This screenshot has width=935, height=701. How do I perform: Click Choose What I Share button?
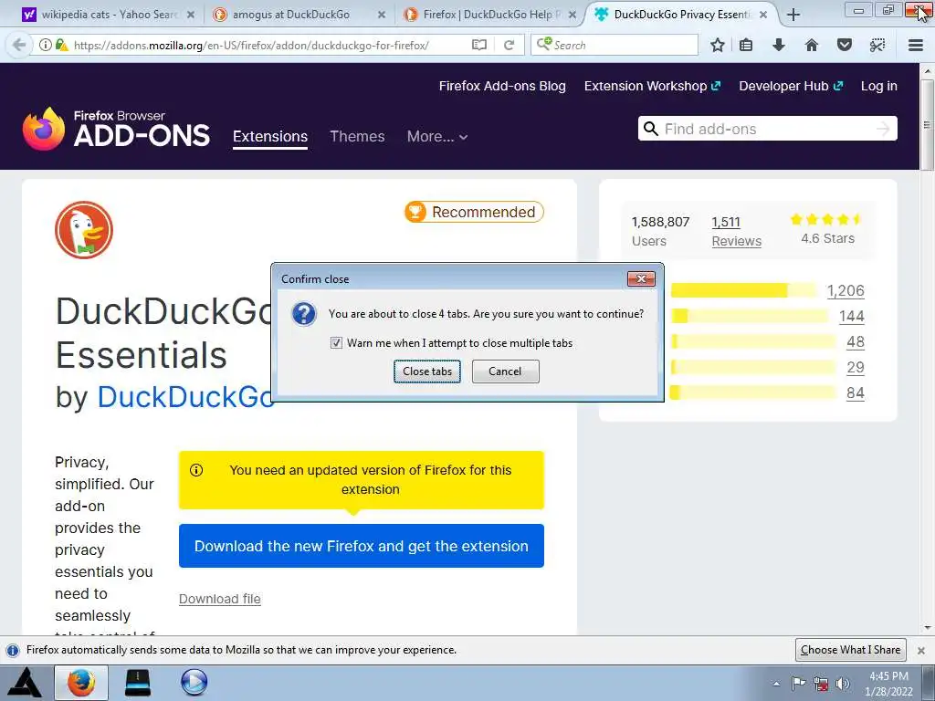(850, 650)
